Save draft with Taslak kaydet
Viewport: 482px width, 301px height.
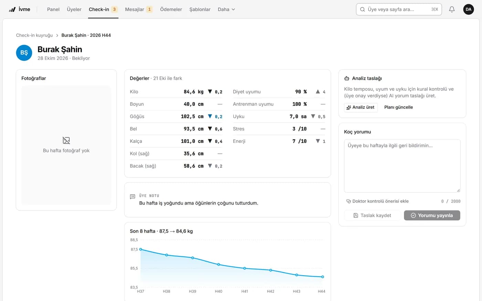tap(373, 215)
